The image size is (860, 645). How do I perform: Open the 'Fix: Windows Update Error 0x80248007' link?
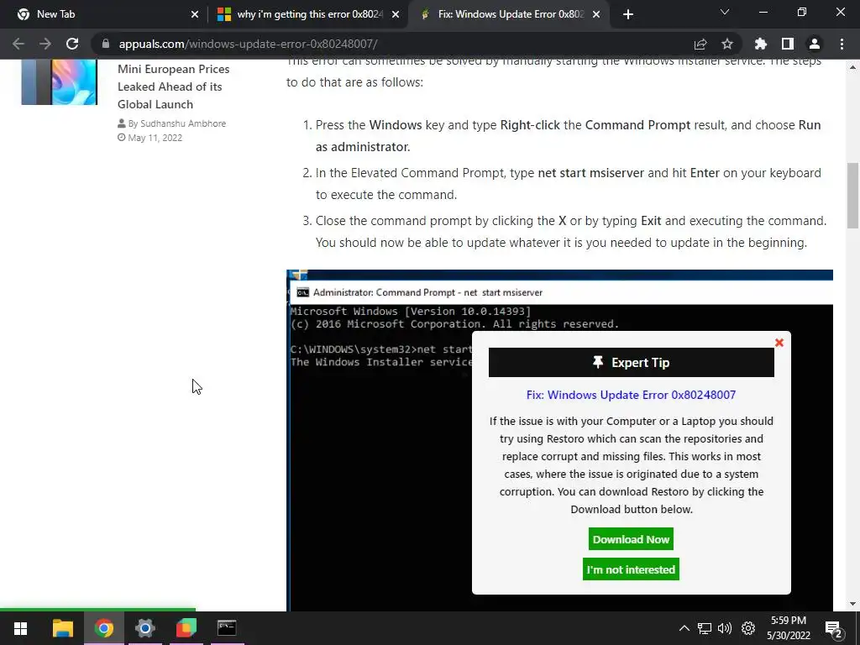coord(631,395)
